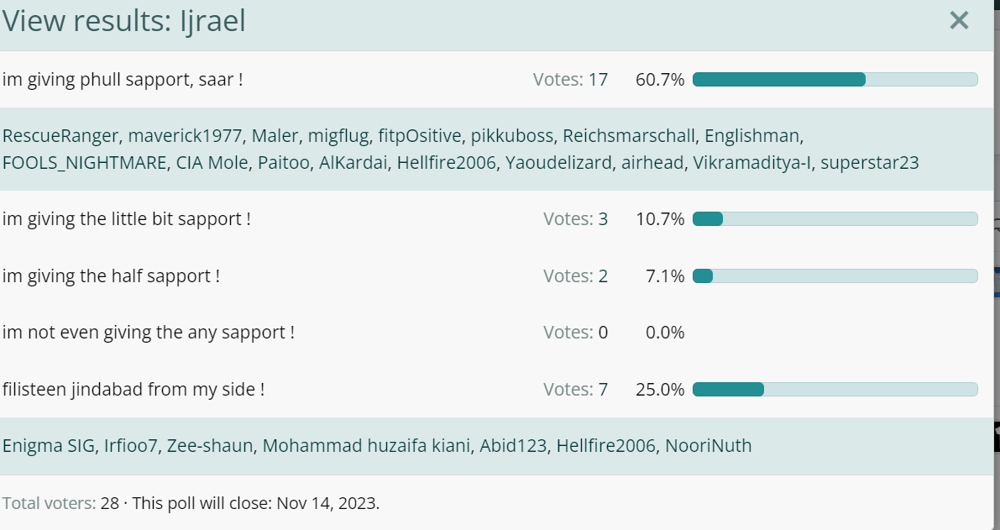1000x530 pixels.
Task: Click the Votes: 17 link
Action: pyautogui.click(x=570, y=80)
